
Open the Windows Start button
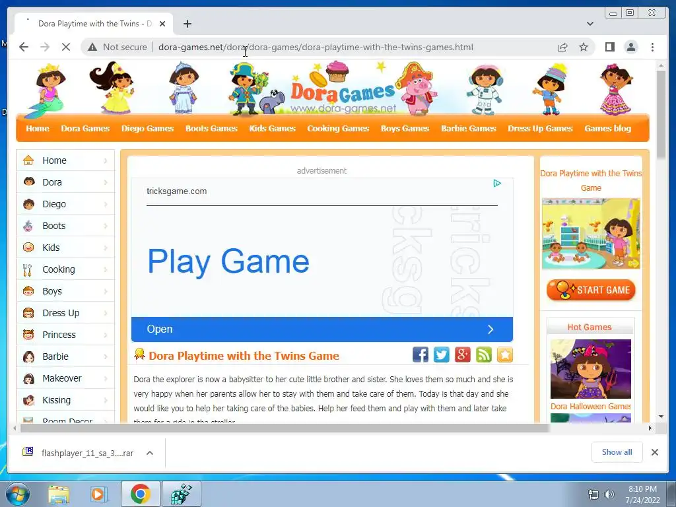(x=18, y=494)
